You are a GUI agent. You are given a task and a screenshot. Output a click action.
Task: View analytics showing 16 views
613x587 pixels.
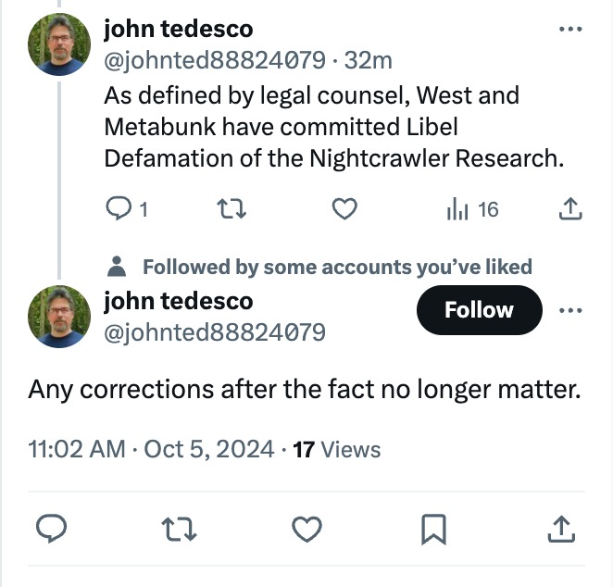(x=472, y=210)
